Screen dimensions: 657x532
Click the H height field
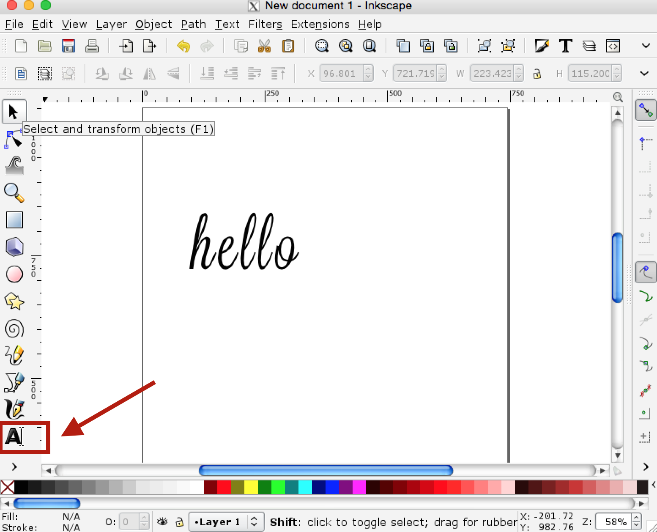pos(591,74)
